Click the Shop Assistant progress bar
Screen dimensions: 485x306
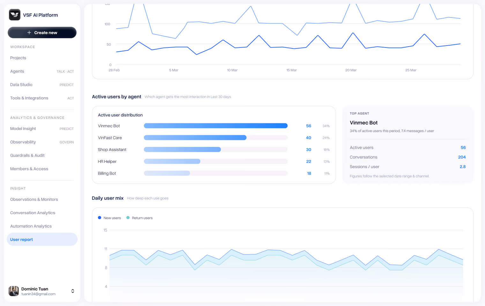[216, 149]
